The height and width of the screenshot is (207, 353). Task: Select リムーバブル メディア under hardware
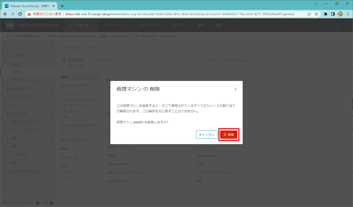pos(80,100)
